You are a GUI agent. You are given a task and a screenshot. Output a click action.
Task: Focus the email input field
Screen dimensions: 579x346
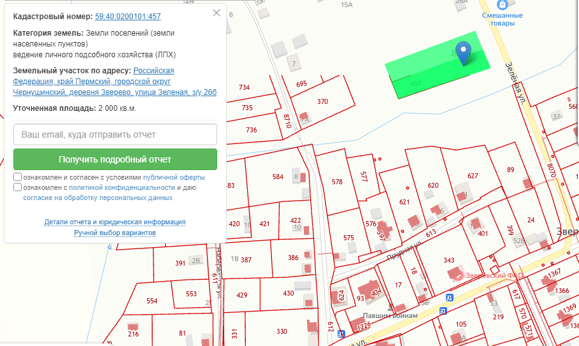pos(115,134)
